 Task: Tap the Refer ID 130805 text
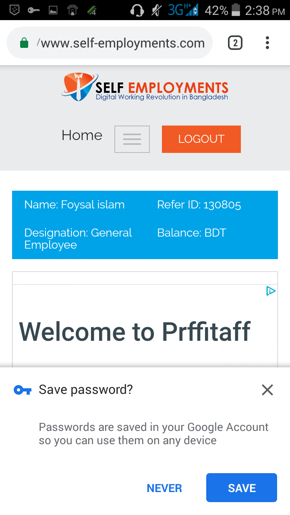199,205
